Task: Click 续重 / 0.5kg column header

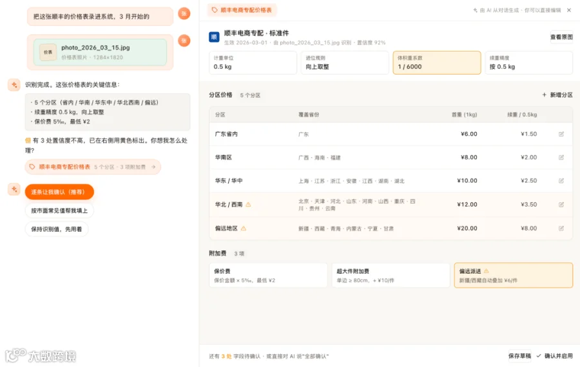Action: (x=522, y=115)
